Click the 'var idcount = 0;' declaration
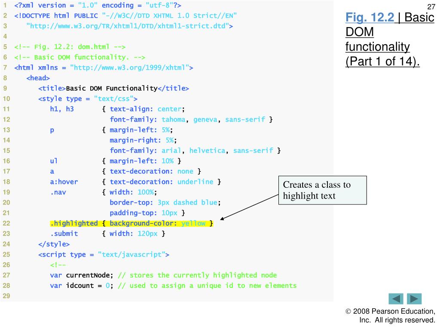The image size is (440, 330). coord(81,286)
